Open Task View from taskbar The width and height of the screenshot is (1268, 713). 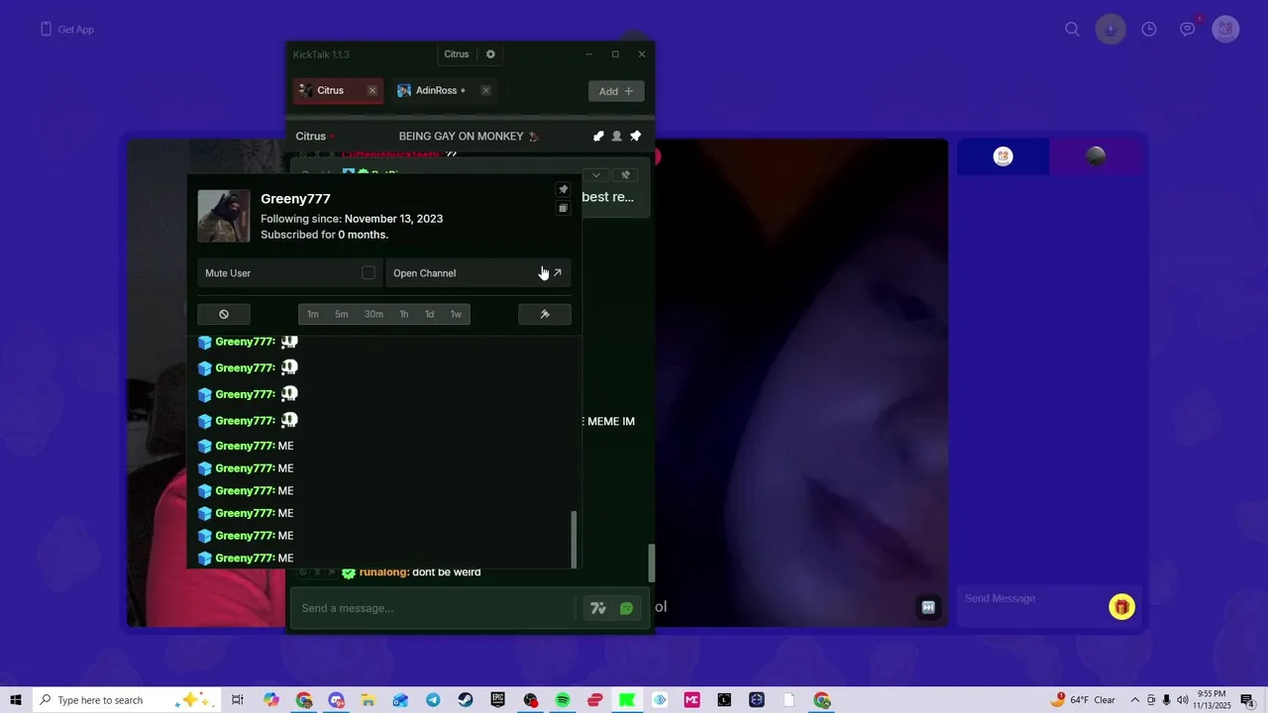click(238, 700)
